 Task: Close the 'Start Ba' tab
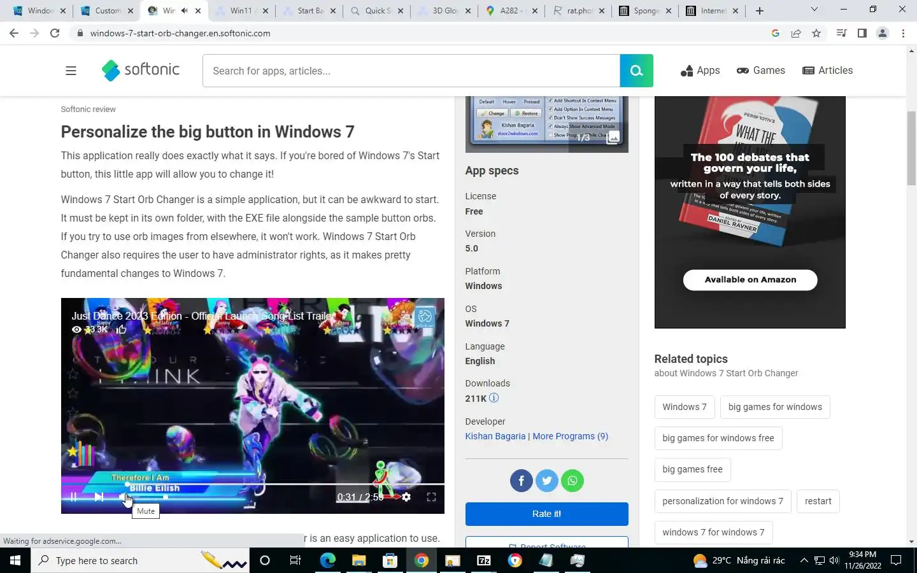(x=332, y=11)
